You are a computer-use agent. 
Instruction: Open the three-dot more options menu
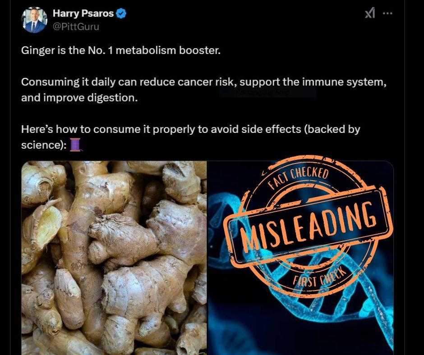387,13
